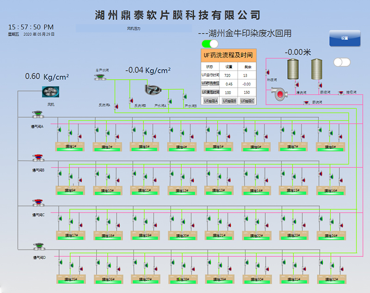Image resolution: width=370 pixels, height=293 pixels.
Task: Click the 总产水阀 valve icon
Action: 100,77
